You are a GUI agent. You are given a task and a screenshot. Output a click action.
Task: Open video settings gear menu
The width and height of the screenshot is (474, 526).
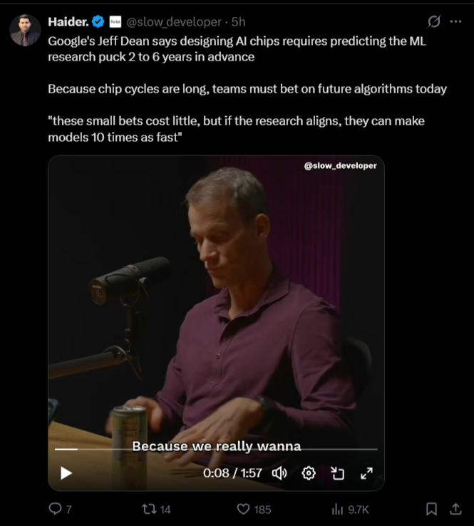[x=309, y=473]
